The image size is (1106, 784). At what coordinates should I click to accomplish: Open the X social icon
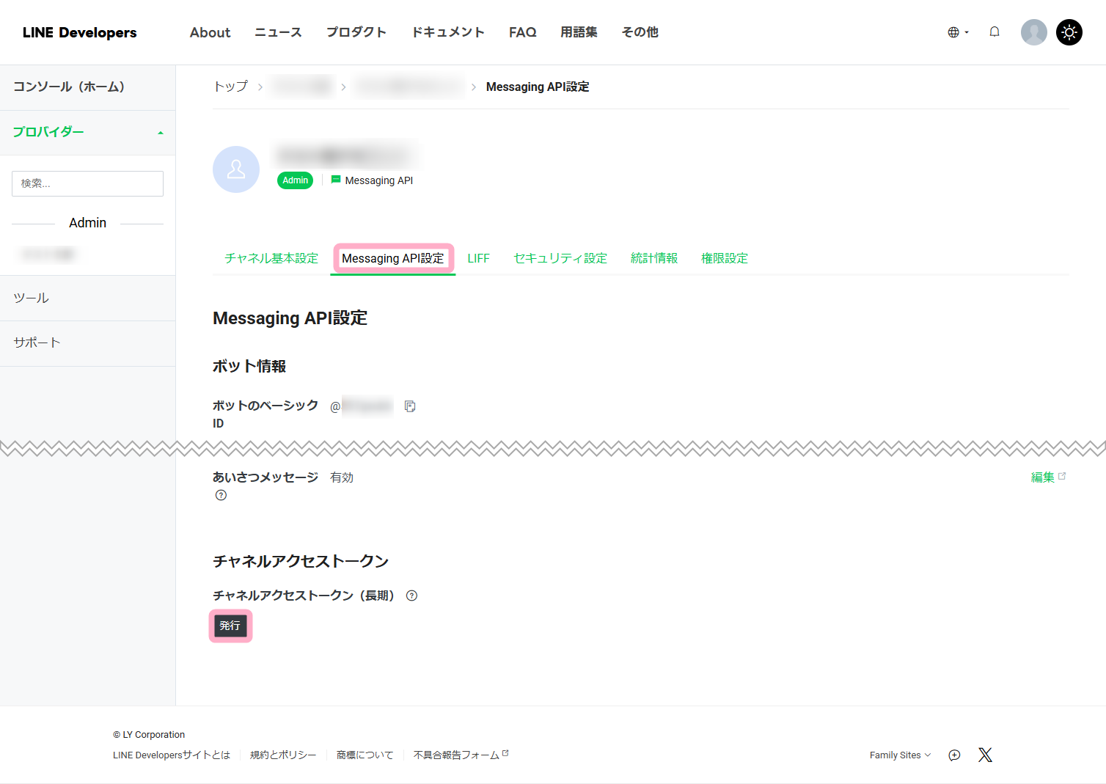(985, 755)
